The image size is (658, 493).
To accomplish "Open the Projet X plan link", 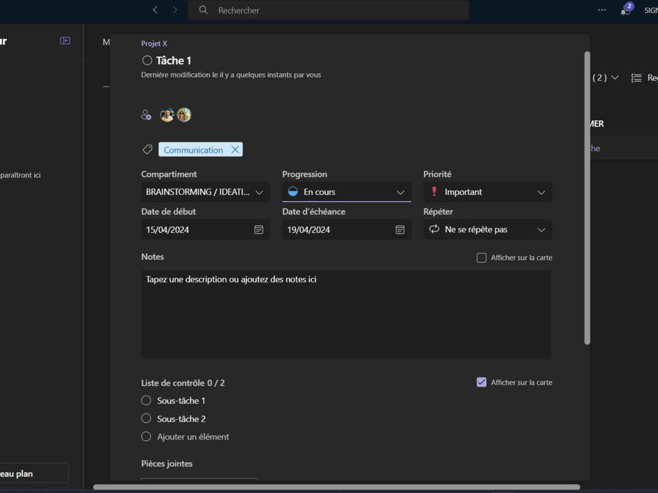I will [154, 44].
